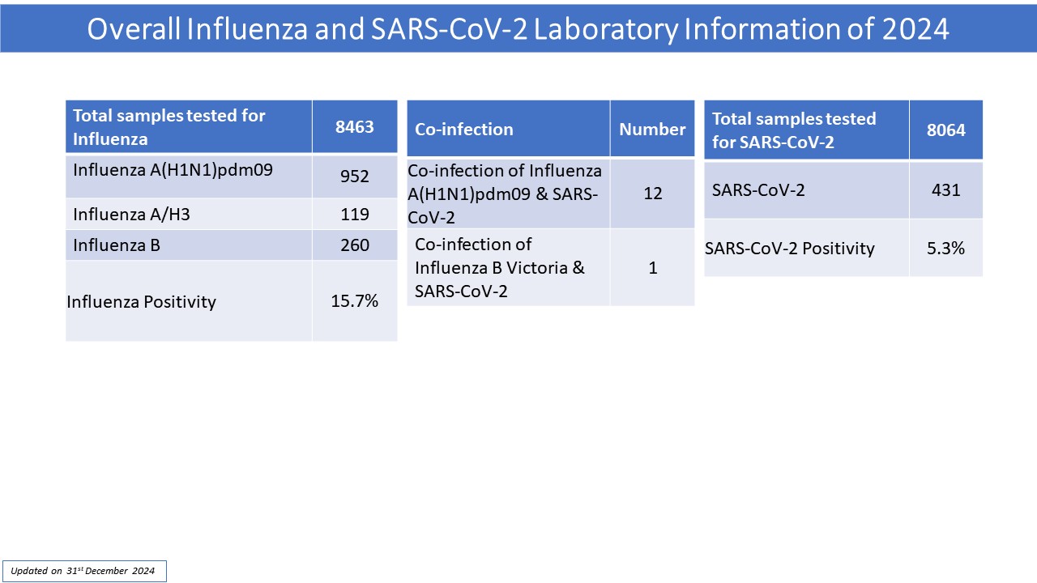Click the 8064 SARS-CoV-2 total cell
Screen dimensions: 1037x583
945,130
